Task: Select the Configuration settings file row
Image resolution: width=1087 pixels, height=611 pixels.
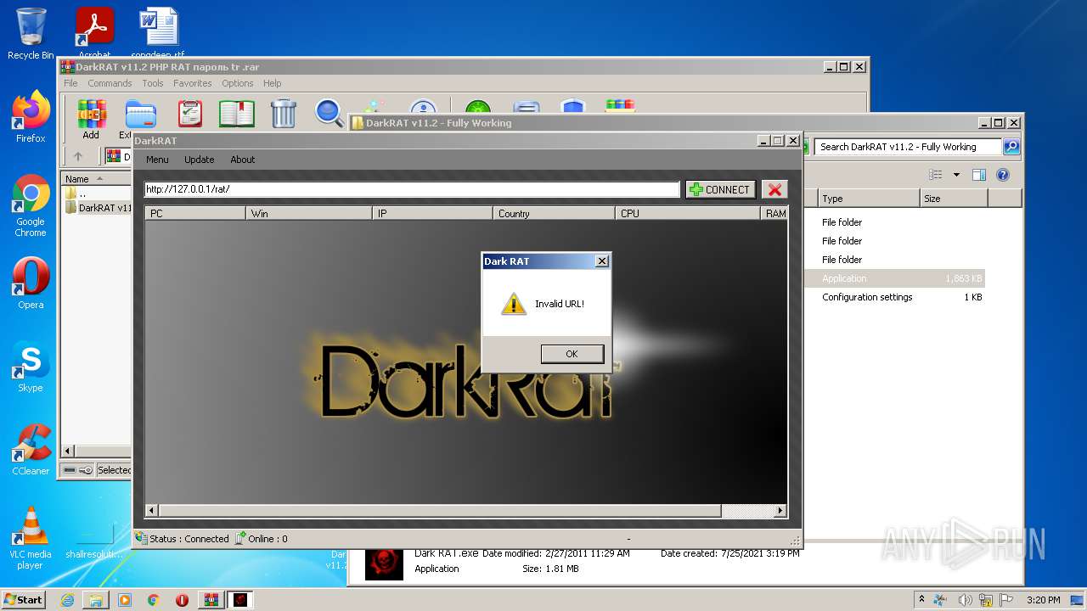Action: (x=895, y=297)
